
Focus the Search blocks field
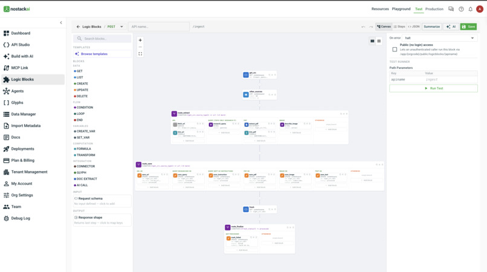[x=102, y=39]
